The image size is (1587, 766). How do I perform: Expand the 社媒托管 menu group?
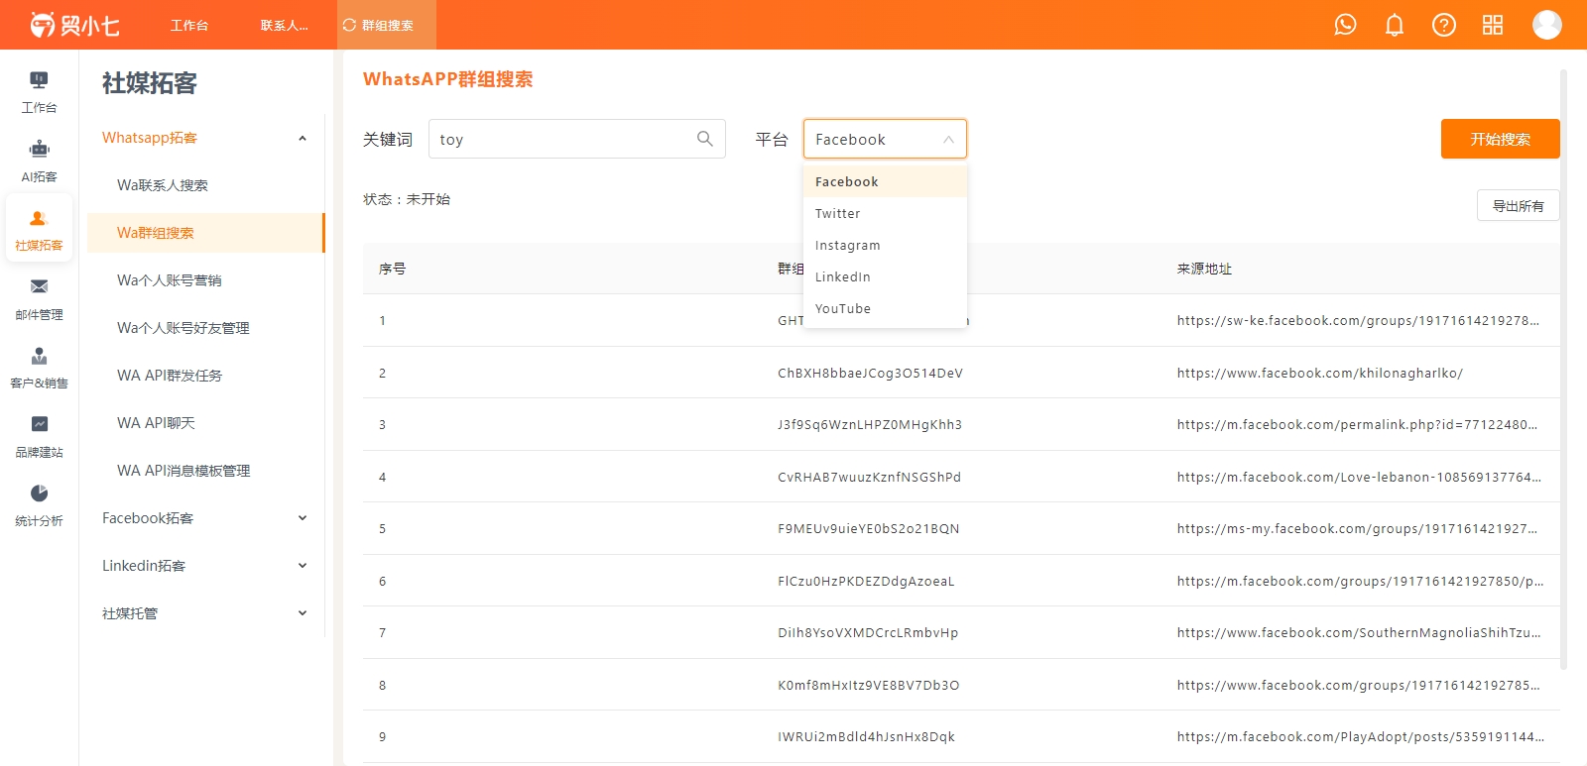(303, 613)
